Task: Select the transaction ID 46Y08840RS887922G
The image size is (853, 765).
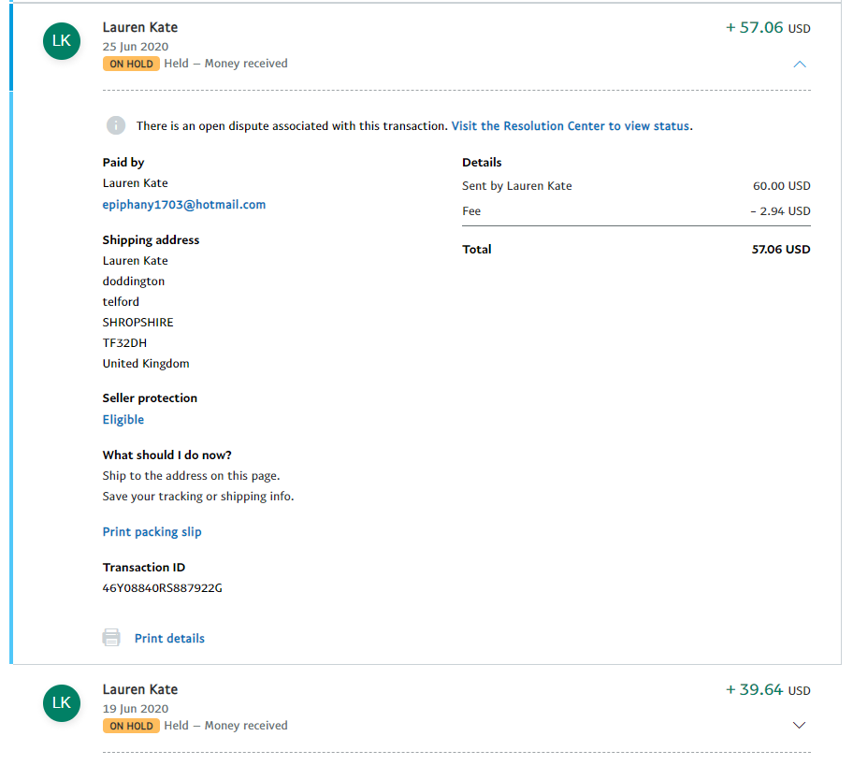Action: [x=163, y=588]
